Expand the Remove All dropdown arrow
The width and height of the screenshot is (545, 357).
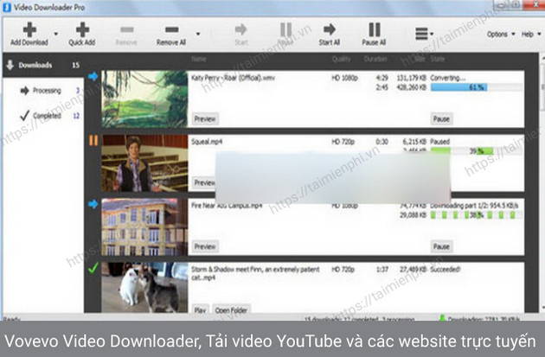point(198,34)
